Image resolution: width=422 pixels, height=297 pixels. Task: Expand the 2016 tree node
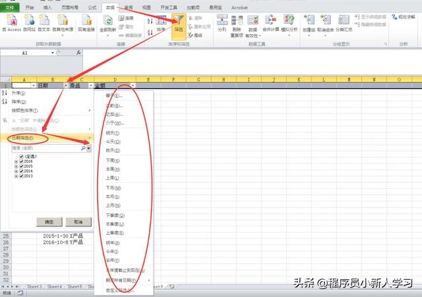point(16,161)
